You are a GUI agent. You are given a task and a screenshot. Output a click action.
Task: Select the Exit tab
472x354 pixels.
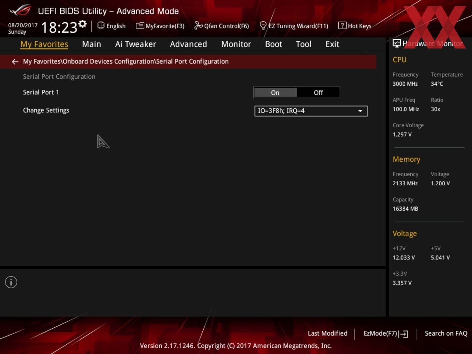click(332, 44)
